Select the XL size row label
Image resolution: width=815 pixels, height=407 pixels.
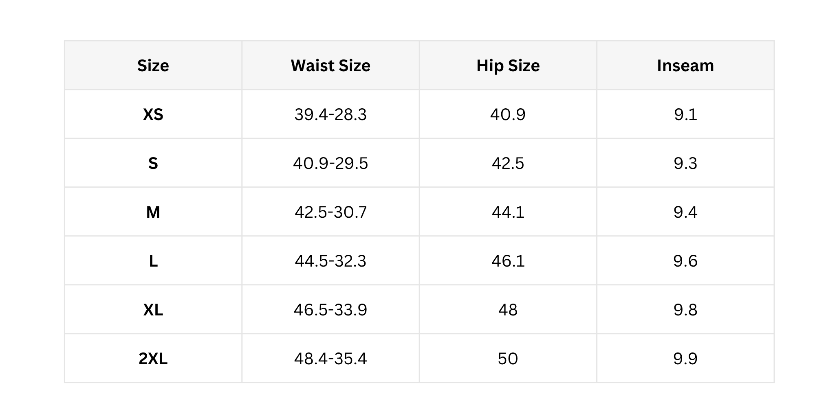point(153,310)
